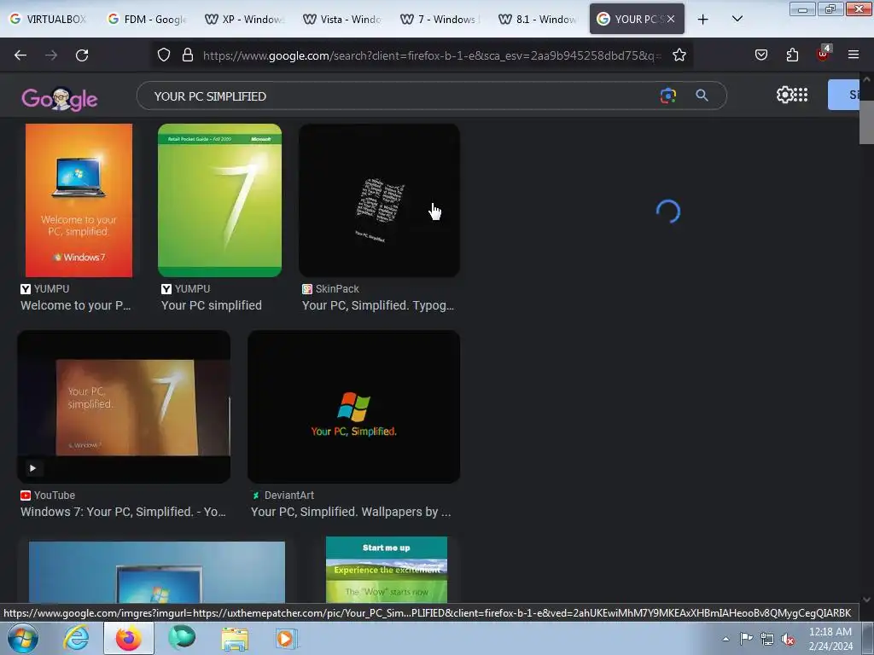
Task: Click the muted volume tray icon
Action: [x=788, y=640]
